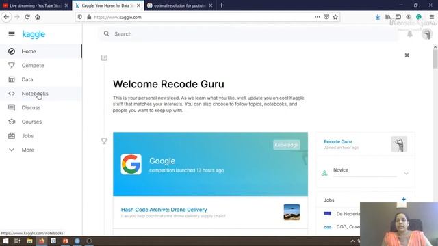Open the Firefox library icon
The width and height of the screenshot is (438, 246).
coord(388,17)
